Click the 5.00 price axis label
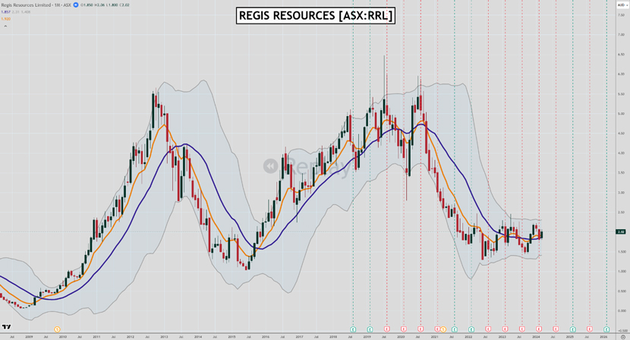This screenshot has height=340, width=630. (621, 114)
